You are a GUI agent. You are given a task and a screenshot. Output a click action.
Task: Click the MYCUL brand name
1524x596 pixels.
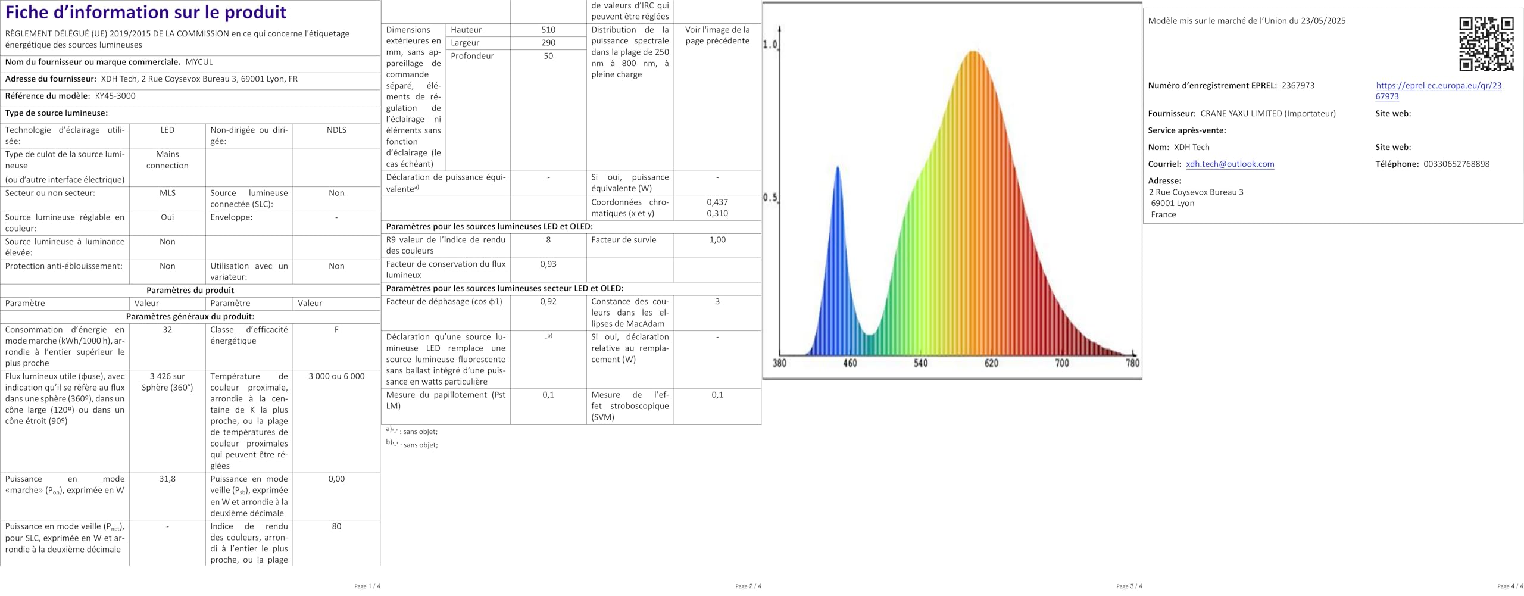(199, 62)
